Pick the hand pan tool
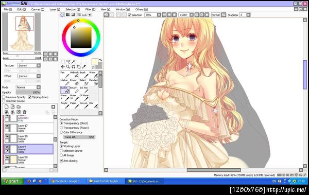Image resolution: width=309 pixels, height=195 pixels. point(79,67)
